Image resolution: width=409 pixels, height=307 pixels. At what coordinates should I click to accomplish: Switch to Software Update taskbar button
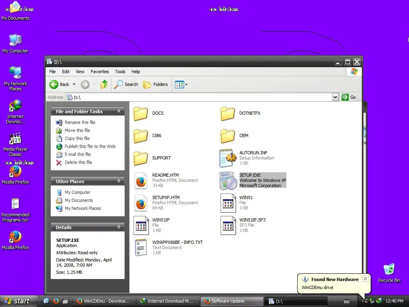point(231,301)
